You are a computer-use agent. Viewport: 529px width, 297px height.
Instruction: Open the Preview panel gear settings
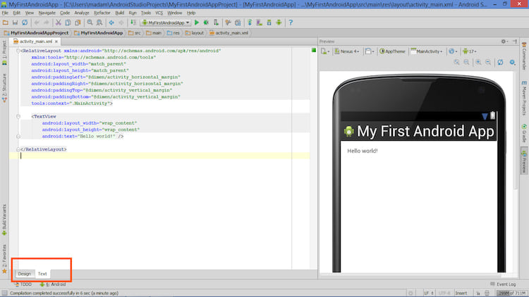pos(504,42)
